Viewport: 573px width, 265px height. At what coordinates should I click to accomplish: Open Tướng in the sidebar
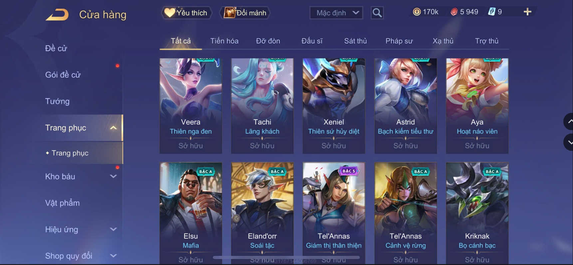[x=57, y=101]
